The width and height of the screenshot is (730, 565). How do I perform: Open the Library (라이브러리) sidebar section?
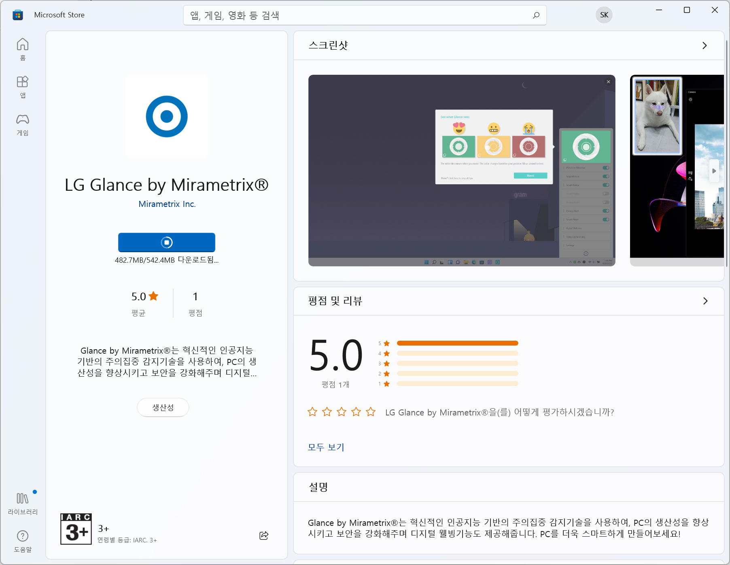coord(23,504)
